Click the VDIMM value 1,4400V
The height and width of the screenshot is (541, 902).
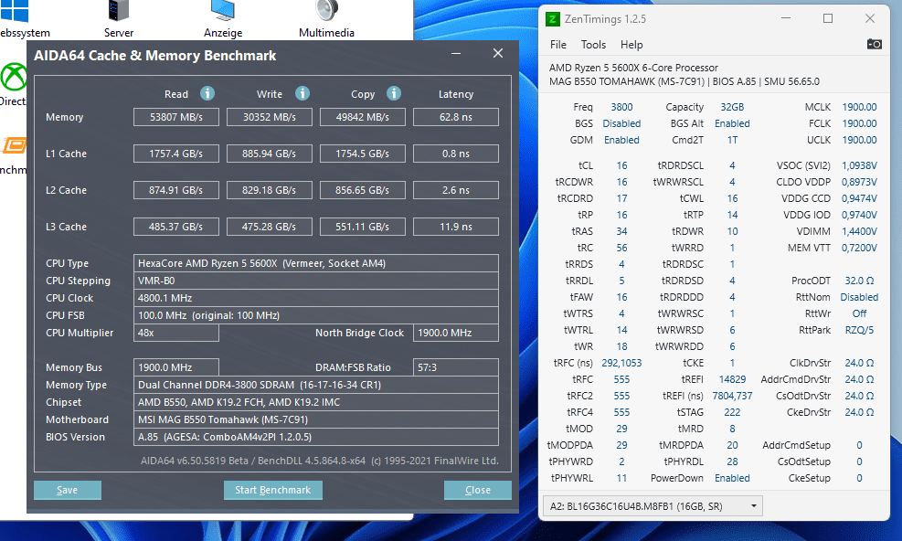(859, 231)
